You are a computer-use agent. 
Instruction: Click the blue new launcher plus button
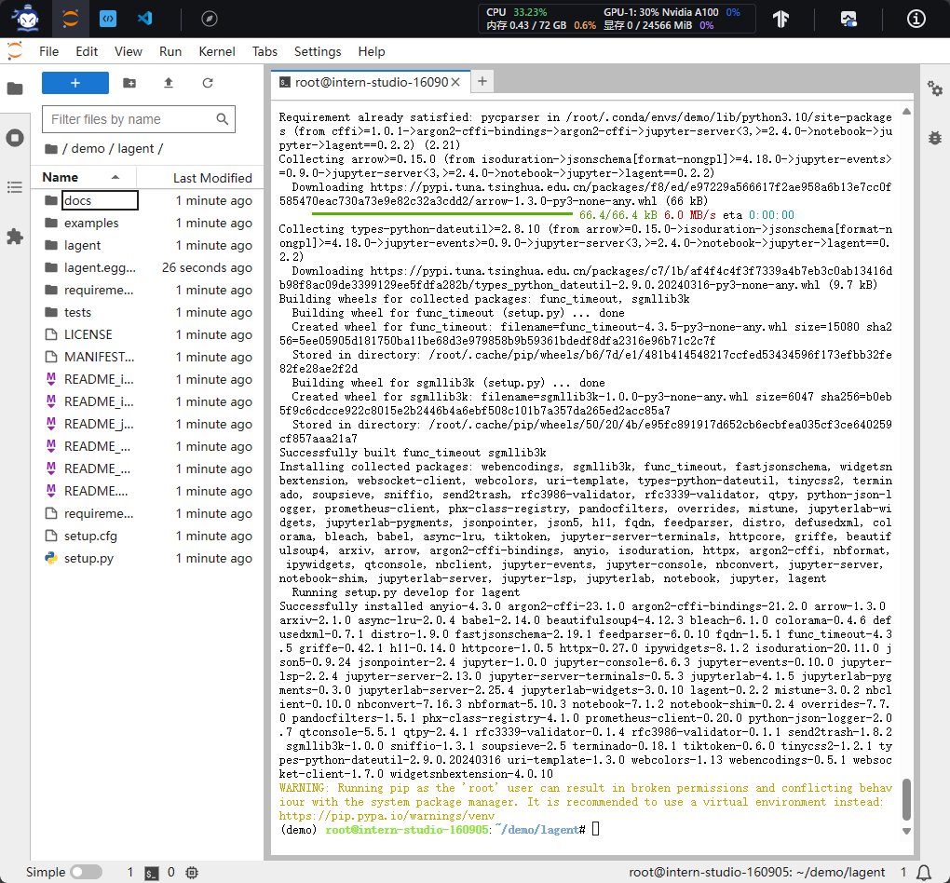pyautogui.click(x=75, y=83)
